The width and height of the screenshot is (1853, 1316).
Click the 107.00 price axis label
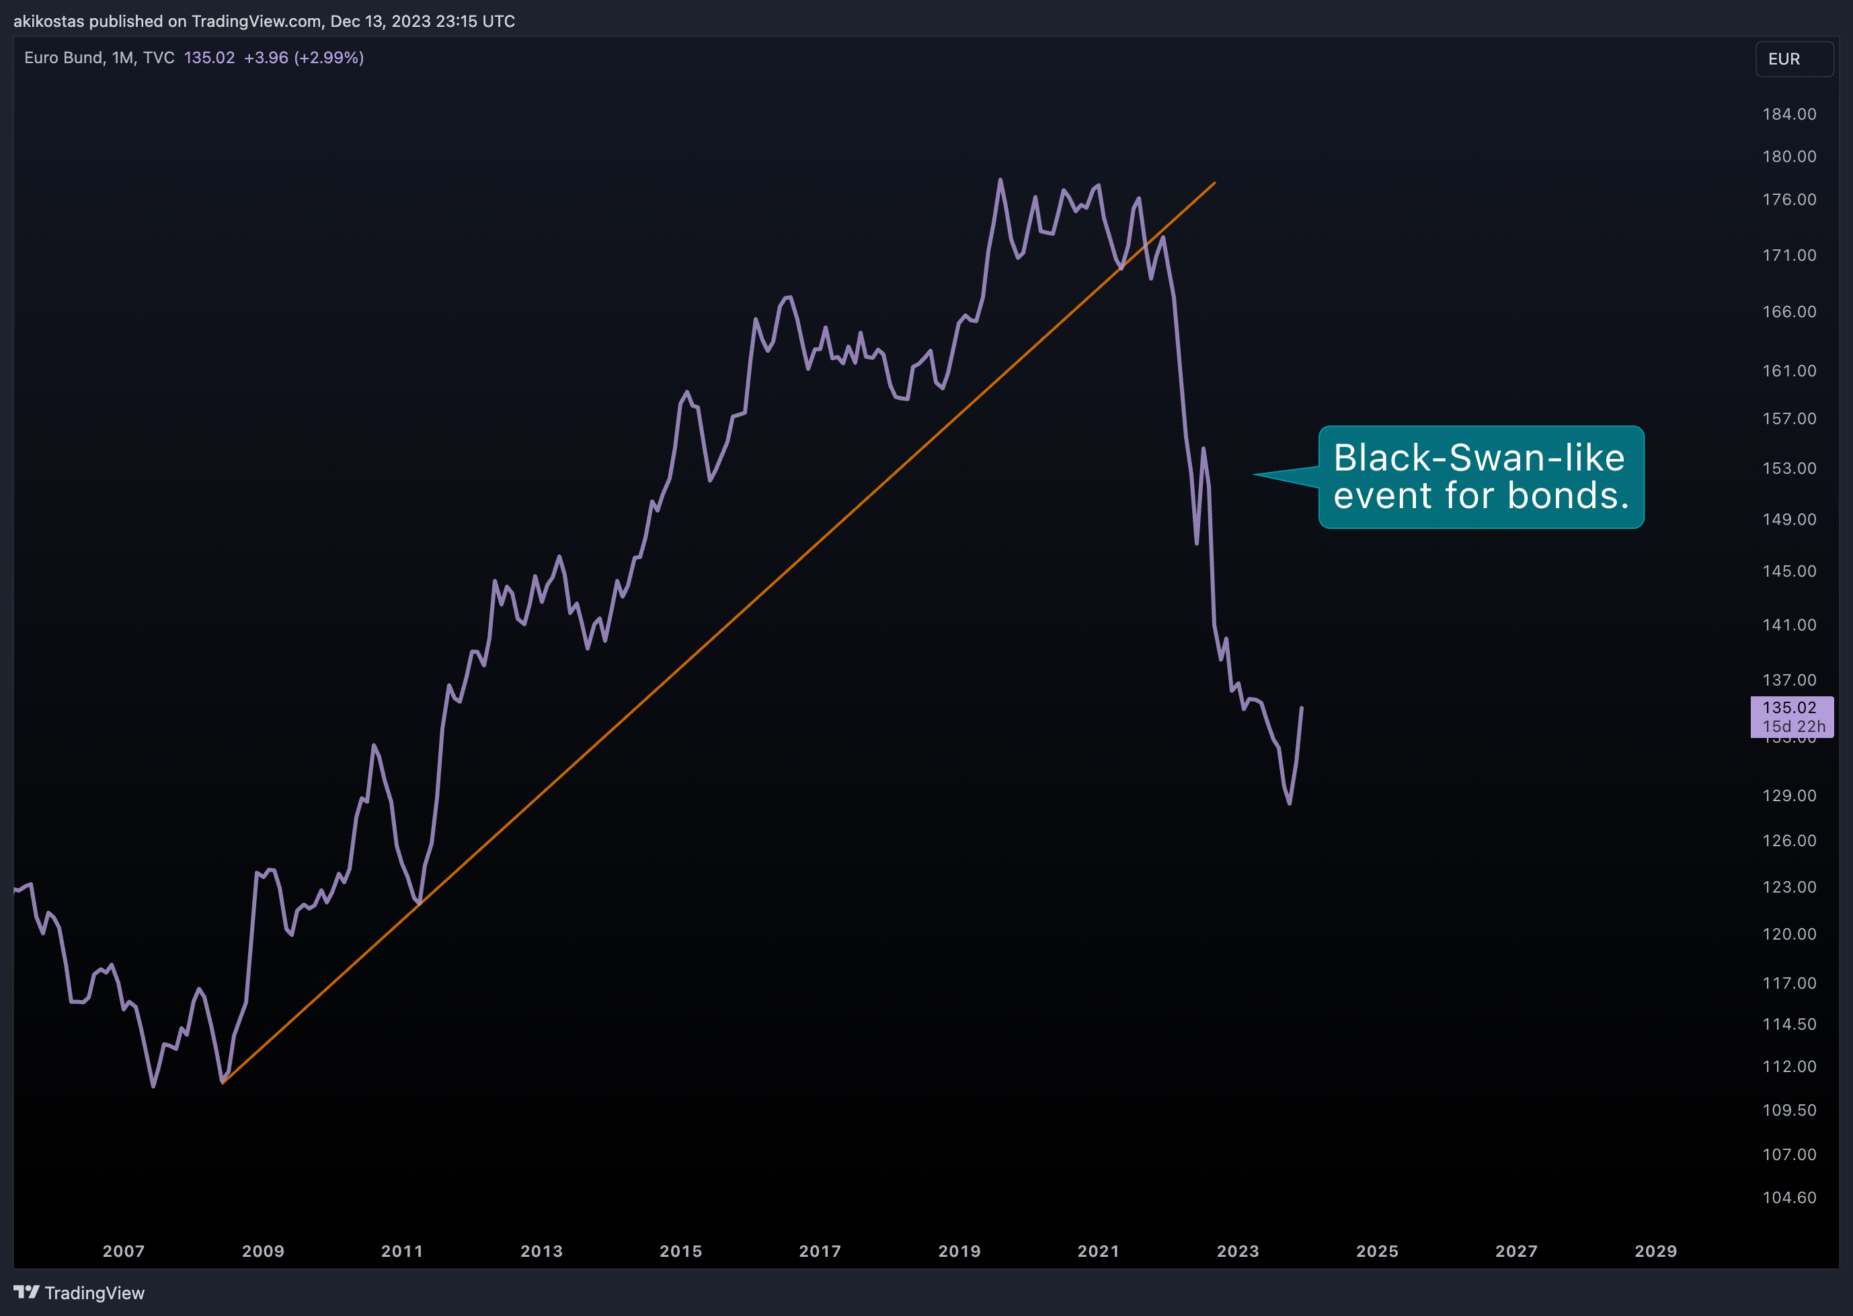click(x=1789, y=1155)
